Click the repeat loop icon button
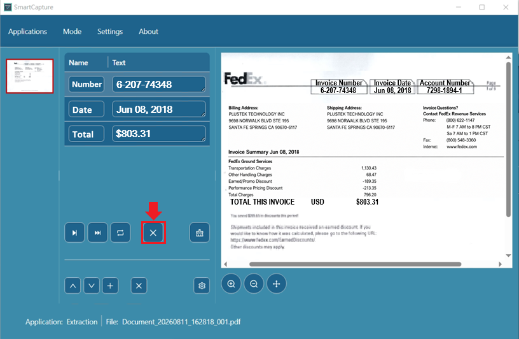 pos(120,233)
